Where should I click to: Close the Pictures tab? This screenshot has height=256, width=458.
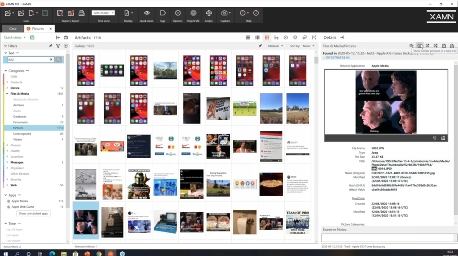pos(51,29)
